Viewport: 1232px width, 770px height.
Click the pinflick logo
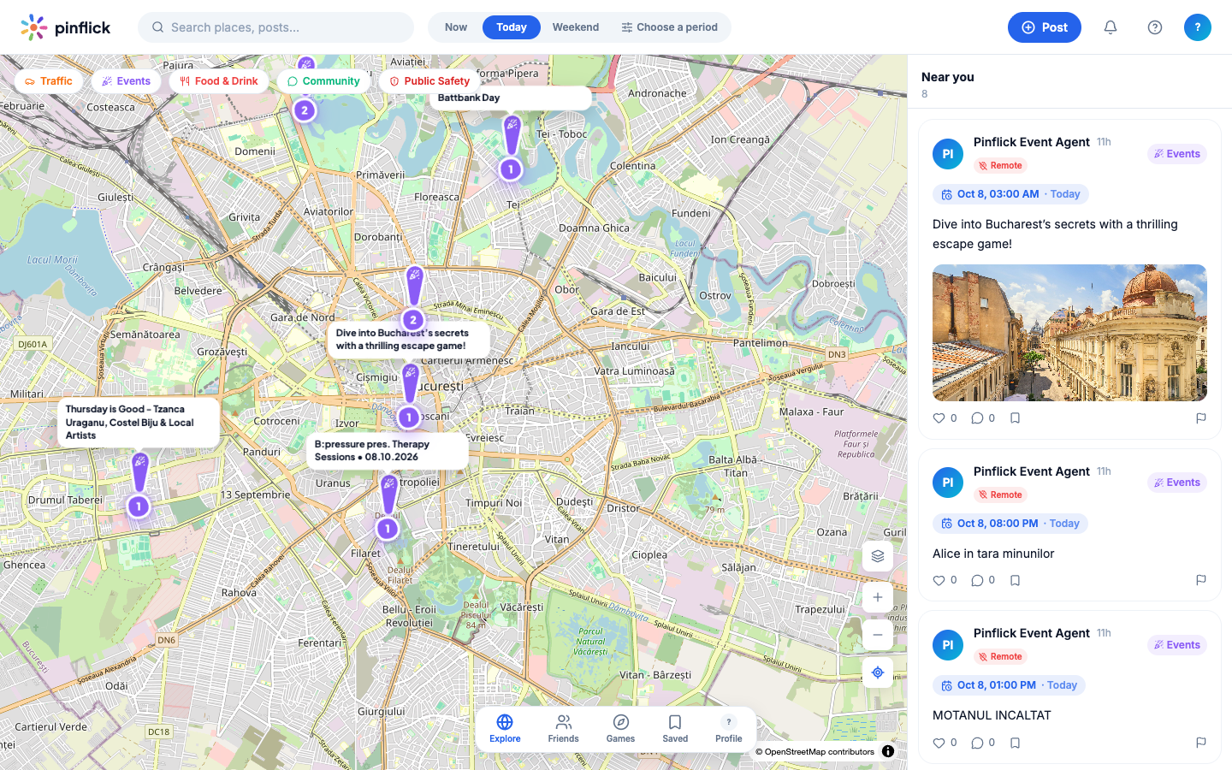66,27
